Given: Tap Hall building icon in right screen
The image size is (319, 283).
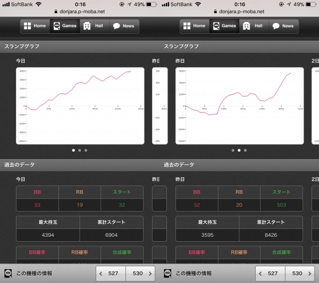Looking at the screenshot, I should click(246, 26).
